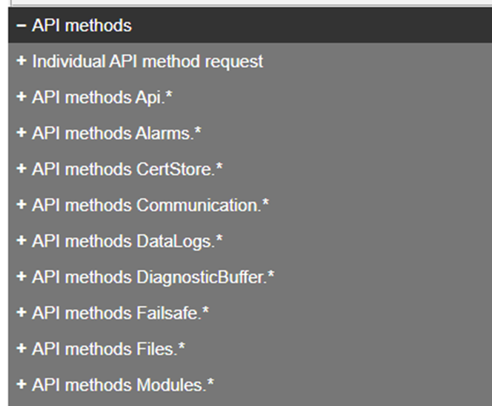Click plus icon next to CertStore.* methods

(x=21, y=170)
